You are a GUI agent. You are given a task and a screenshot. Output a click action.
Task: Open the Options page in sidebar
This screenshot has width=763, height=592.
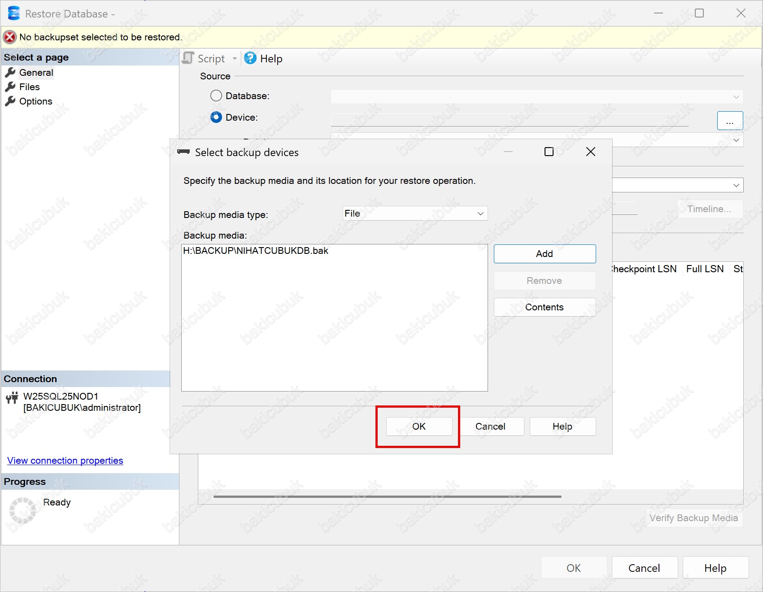pos(35,101)
